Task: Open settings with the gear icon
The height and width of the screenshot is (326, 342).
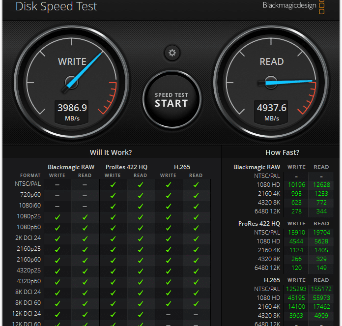Action: tap(172, 53)
